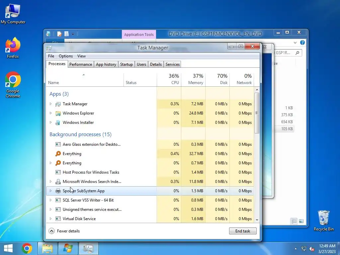
Task: Expand the Unsigned themes service entry
Action: (x=50, y=210)
